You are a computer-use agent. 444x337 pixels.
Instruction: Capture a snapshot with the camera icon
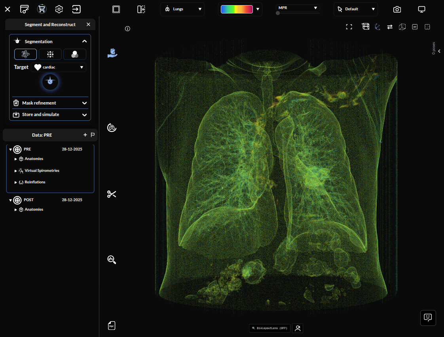point(397,9)
